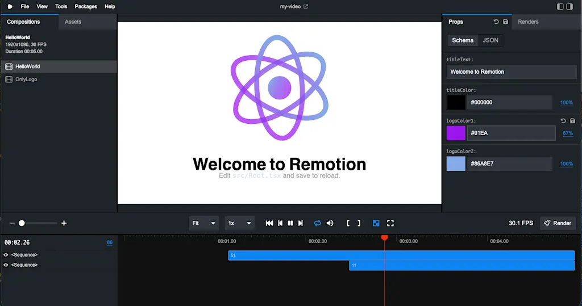This screenshot has width=582, height=306.
Task: Open the logoColor2 blue swatch
Action: (456, 164)
